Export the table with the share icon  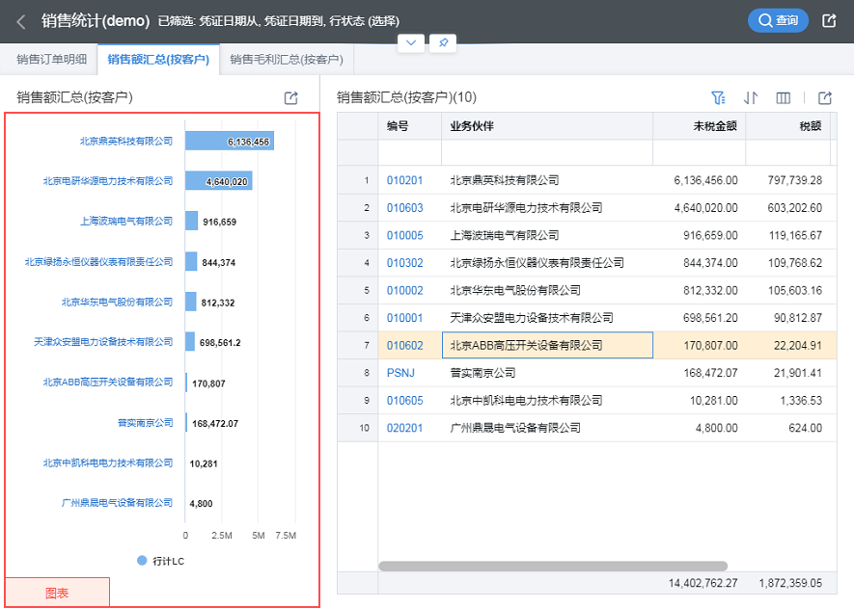pyautogui.click(x=825, y=97)
